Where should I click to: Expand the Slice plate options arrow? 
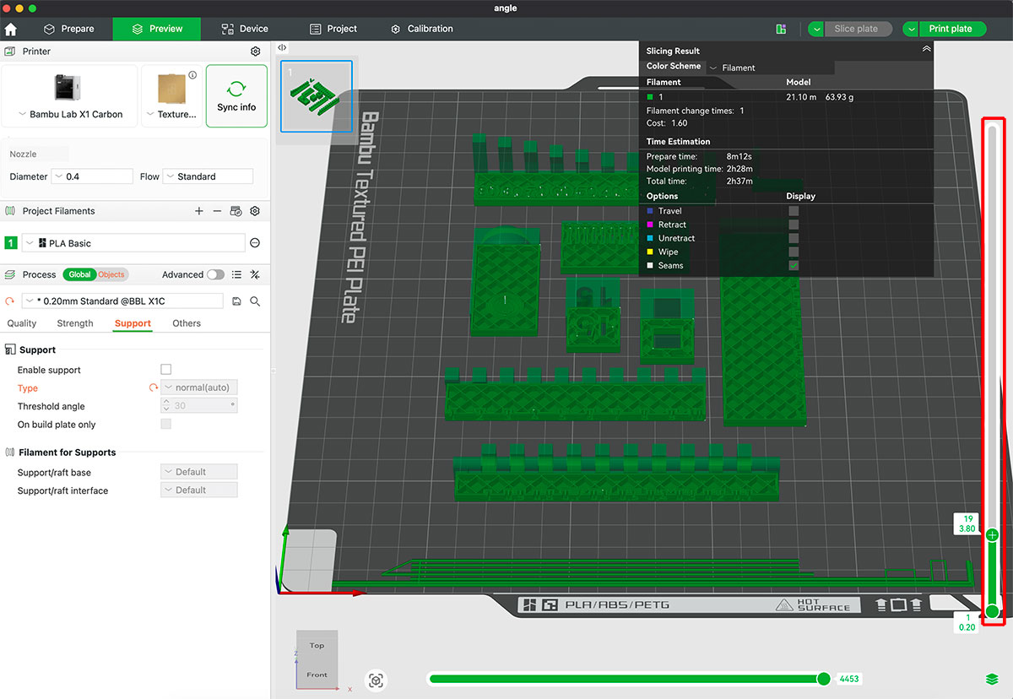coord(815,29)
